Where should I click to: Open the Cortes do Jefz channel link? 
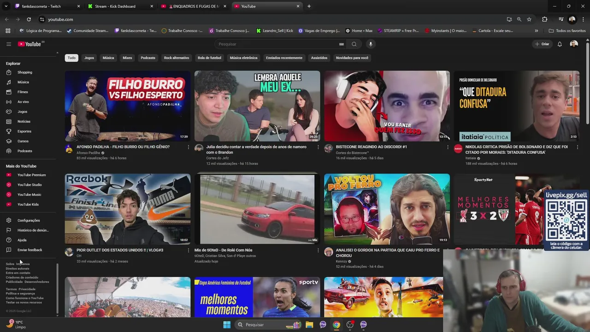coord(218,158)
